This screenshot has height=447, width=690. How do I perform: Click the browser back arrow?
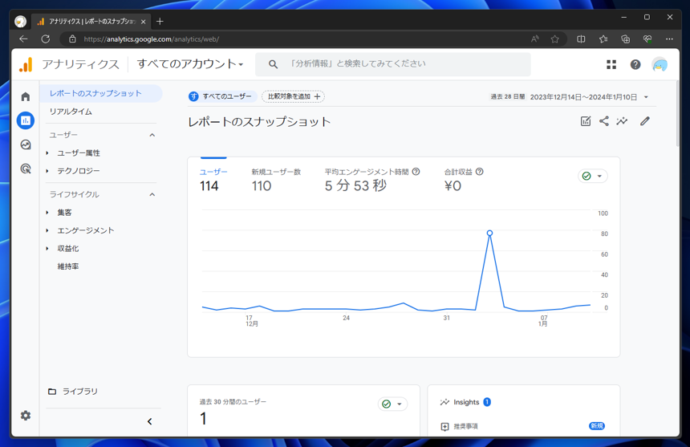point(23,39)
